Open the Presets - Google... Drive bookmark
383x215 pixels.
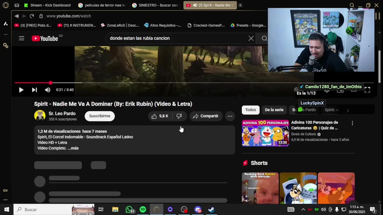point(248,25)
